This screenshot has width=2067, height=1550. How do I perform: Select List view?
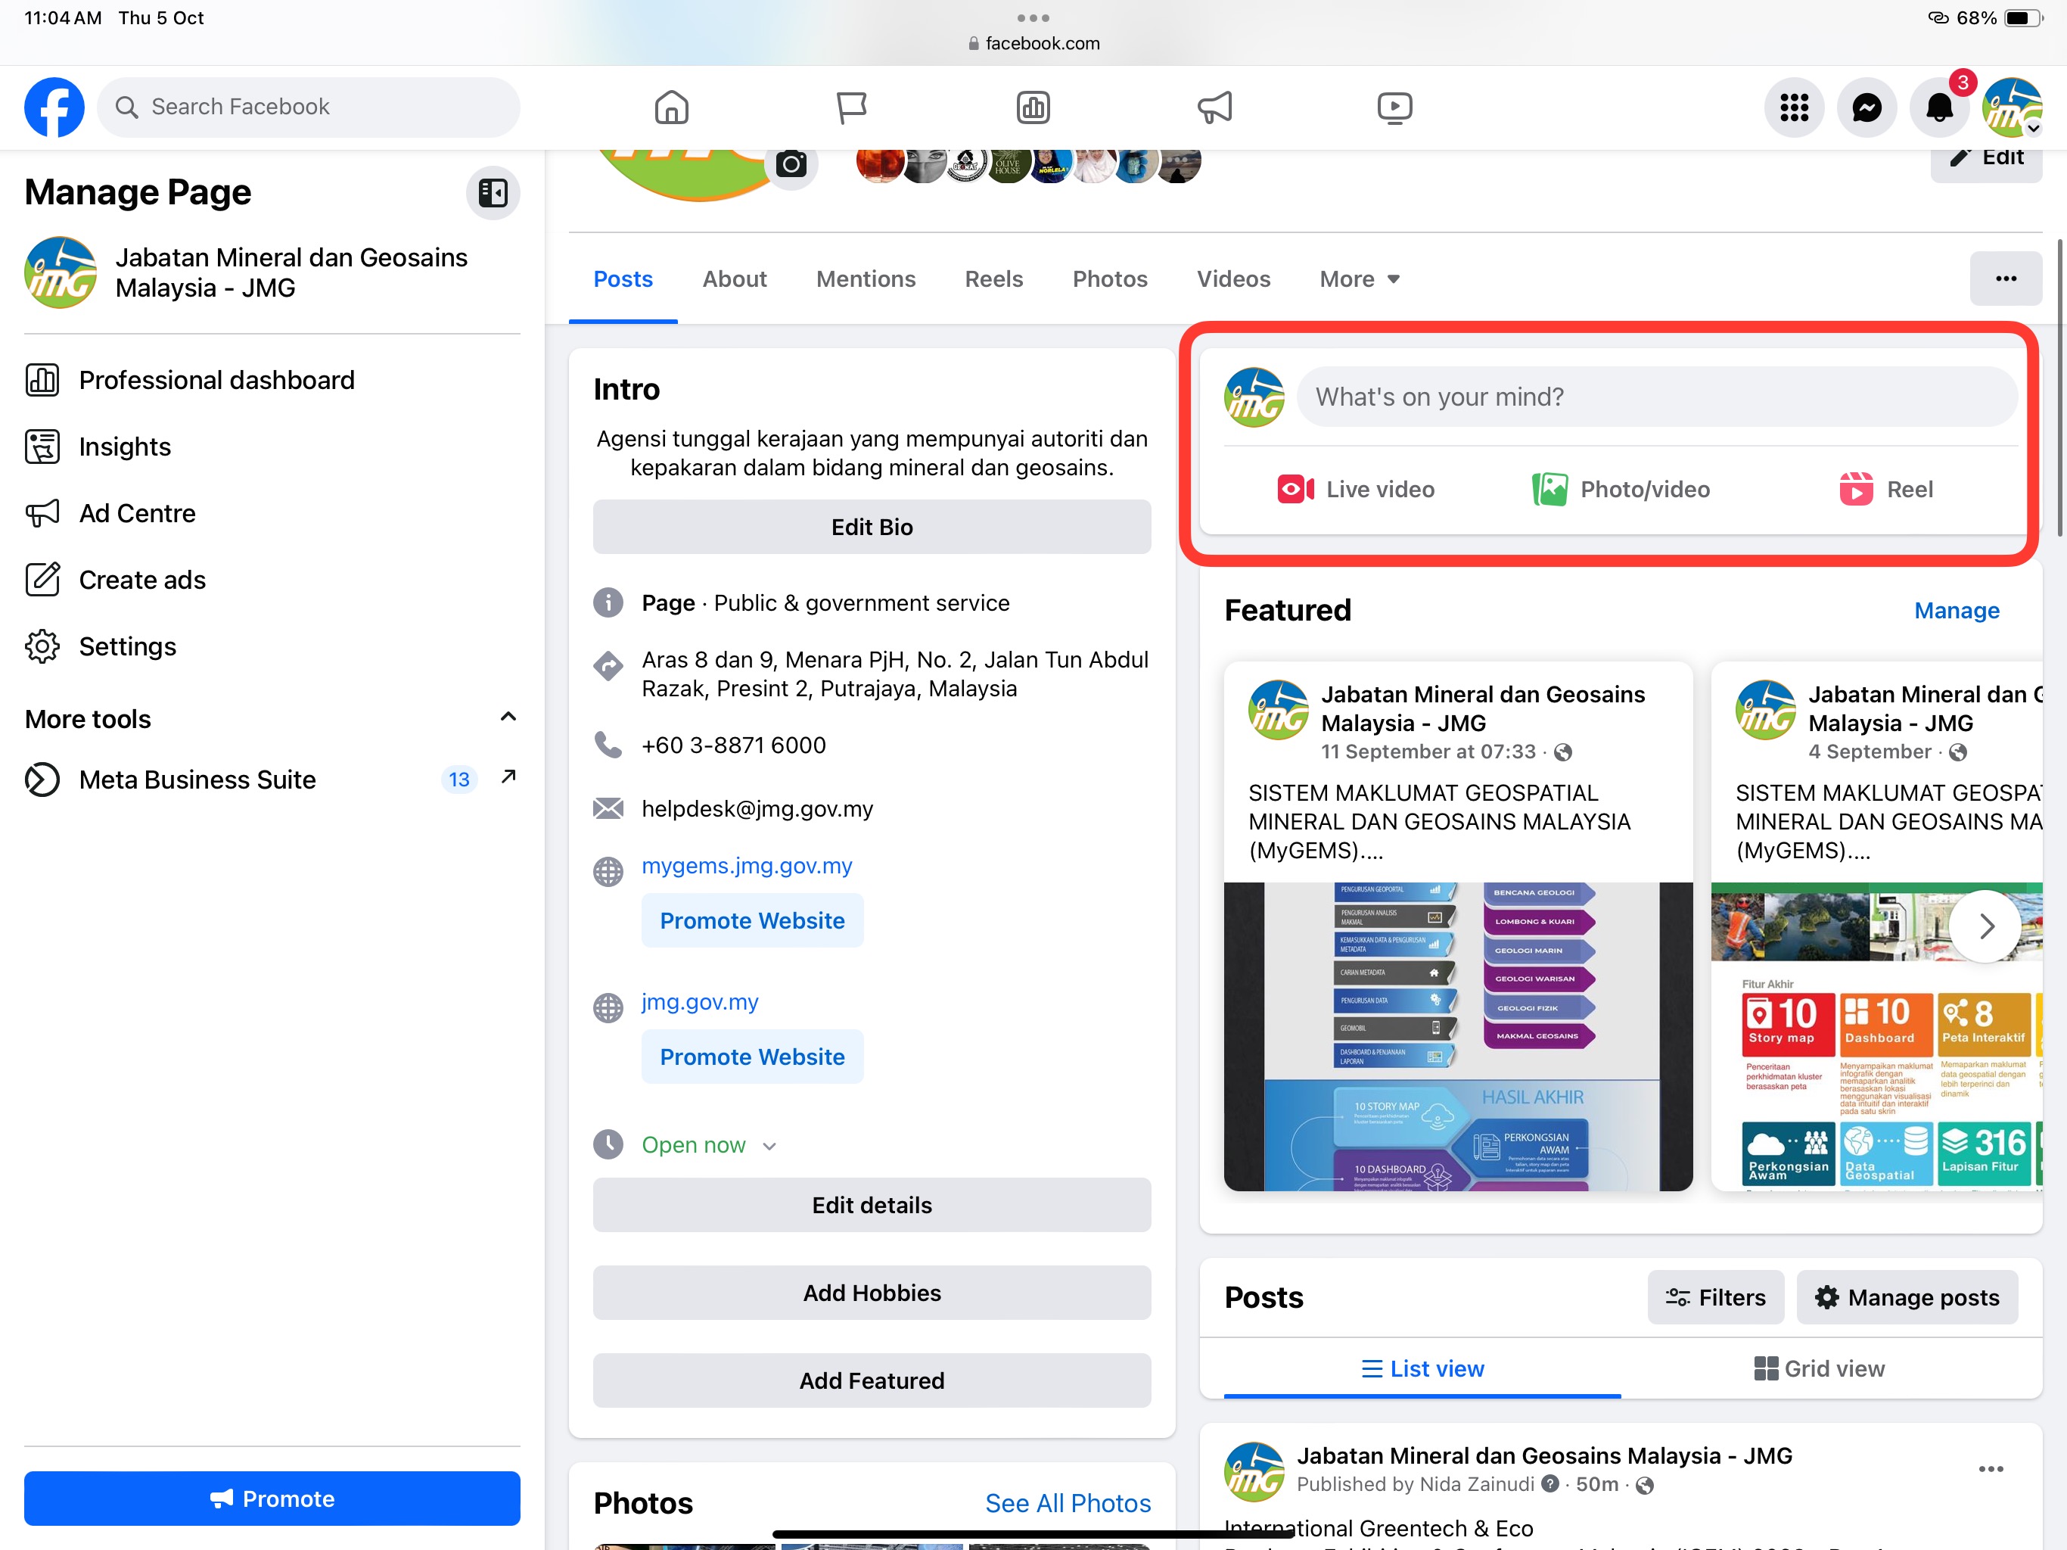(1422, 1368)
